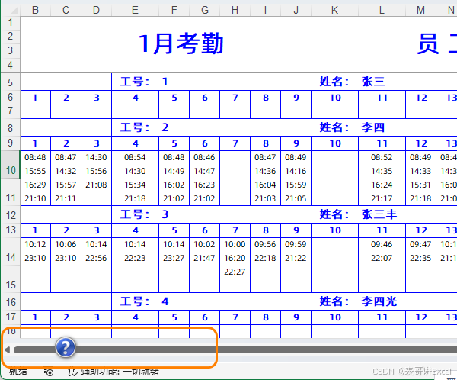Select row 9 header
Screen dimensions: 457x380
[10, 143]
